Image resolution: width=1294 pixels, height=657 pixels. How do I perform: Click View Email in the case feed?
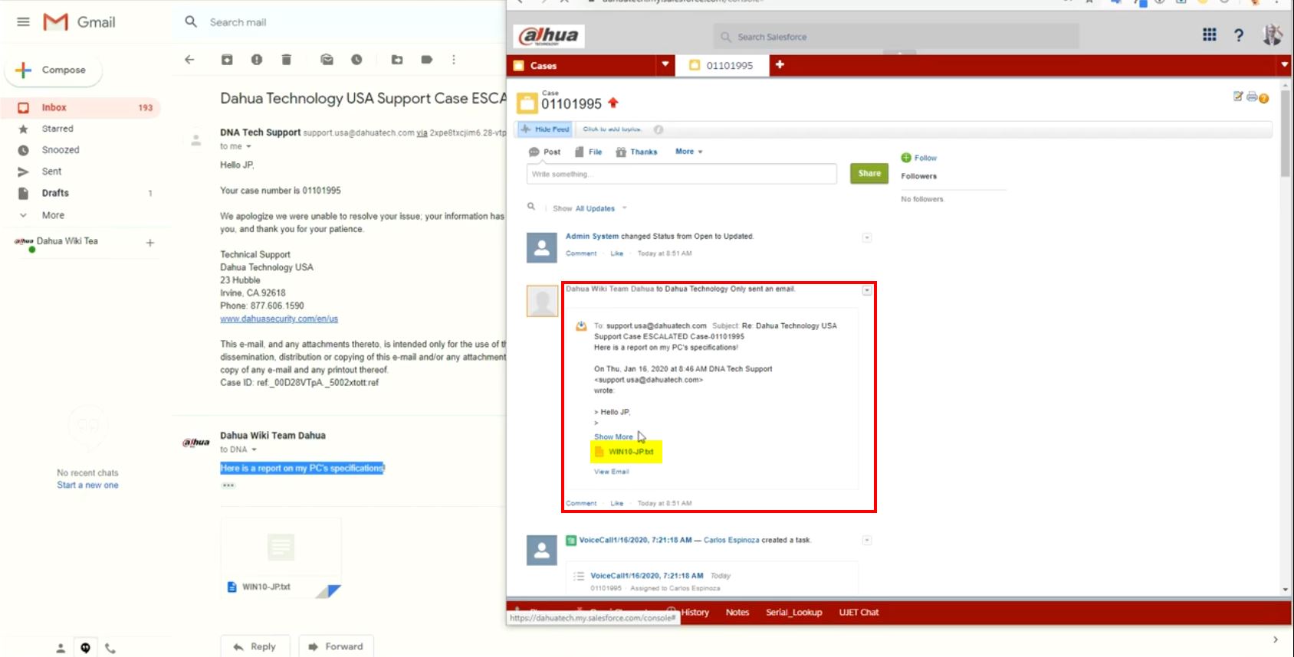tap(611, 472)
